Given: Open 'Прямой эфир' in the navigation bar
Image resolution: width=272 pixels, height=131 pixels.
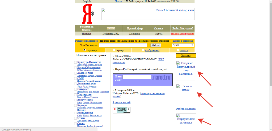Looking at the screenshot, I should [135, 28].
